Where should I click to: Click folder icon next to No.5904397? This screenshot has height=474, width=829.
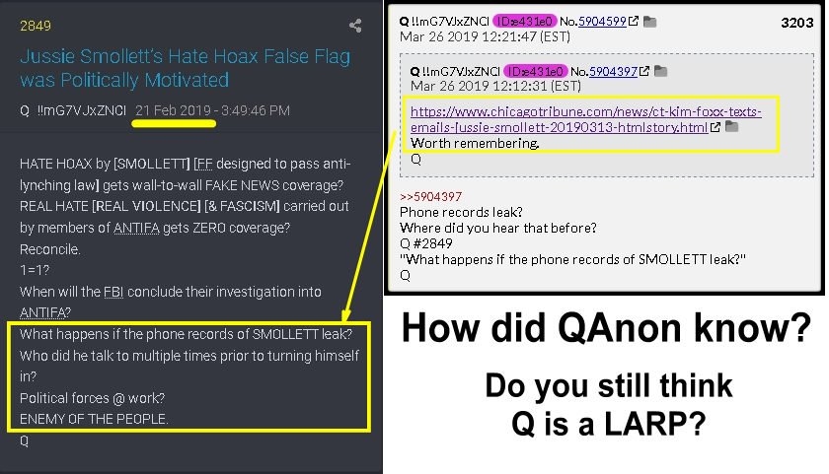(x=661, y=71)
